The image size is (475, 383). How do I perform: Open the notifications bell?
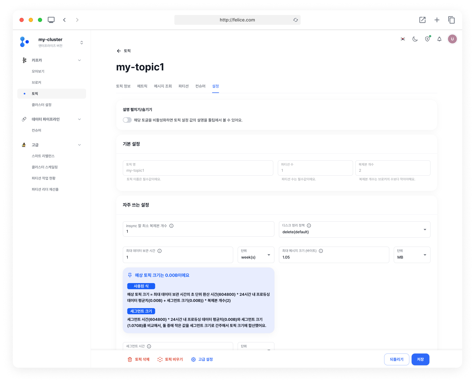(x=439, y=39)
